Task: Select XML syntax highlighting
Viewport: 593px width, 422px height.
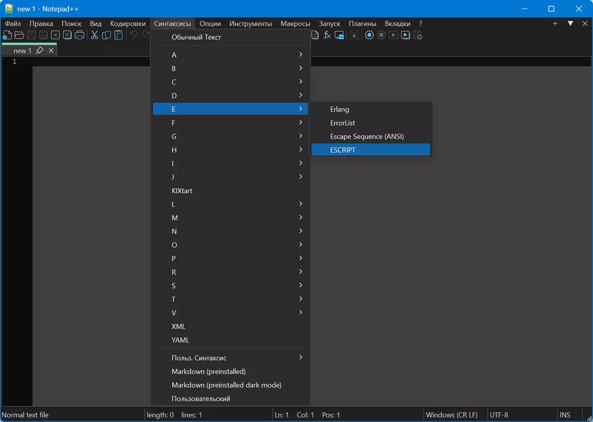Action: coord(230,326)
